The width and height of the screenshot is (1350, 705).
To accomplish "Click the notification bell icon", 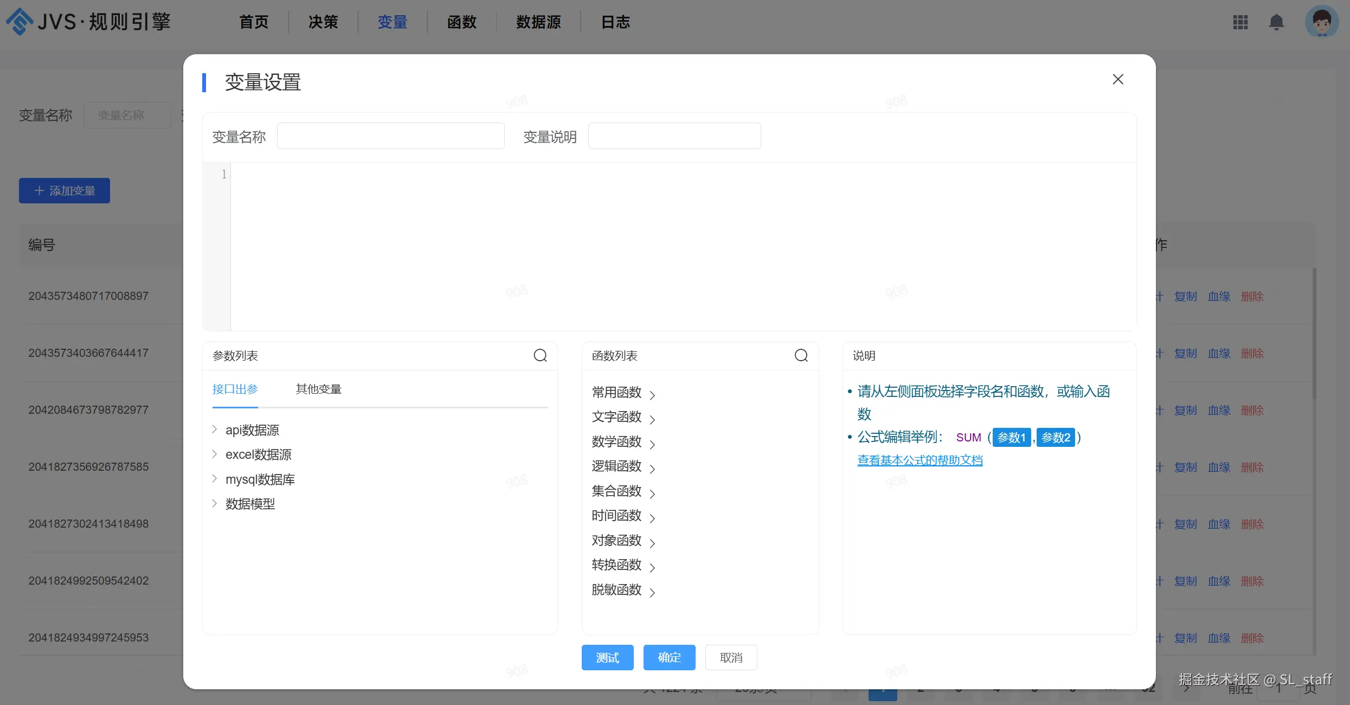I will point(1276,22).
